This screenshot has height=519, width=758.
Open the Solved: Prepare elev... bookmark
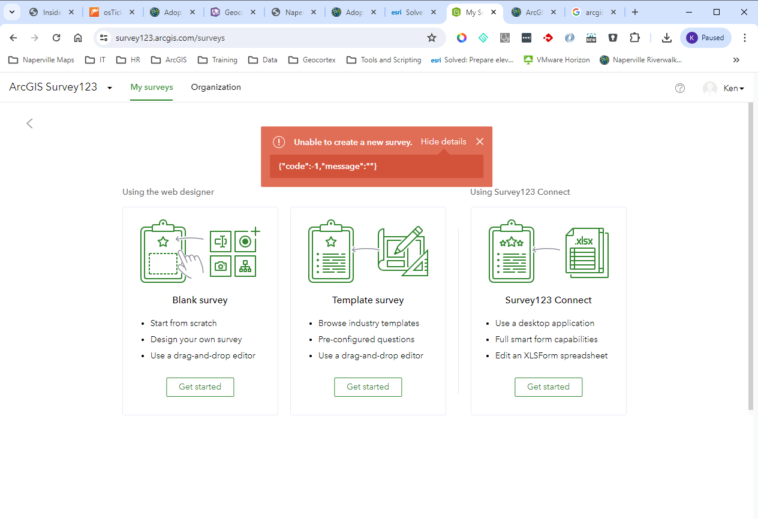pyautogui.click(x=473, y=60)
